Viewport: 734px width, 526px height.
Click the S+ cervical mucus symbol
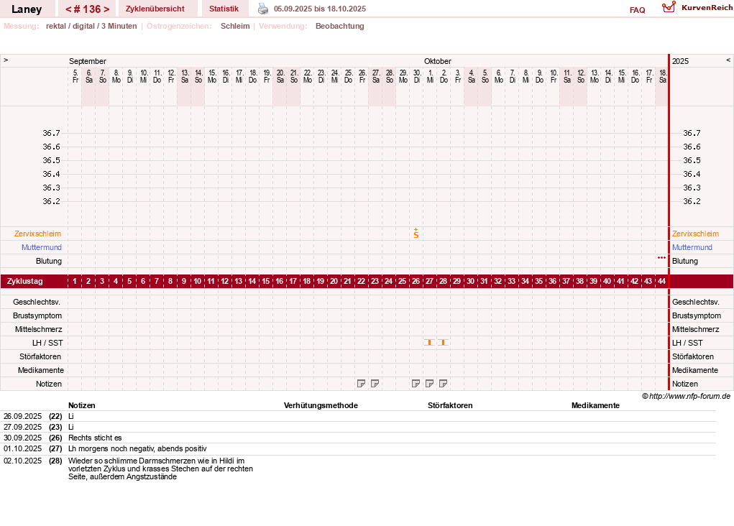click(416, 234)
